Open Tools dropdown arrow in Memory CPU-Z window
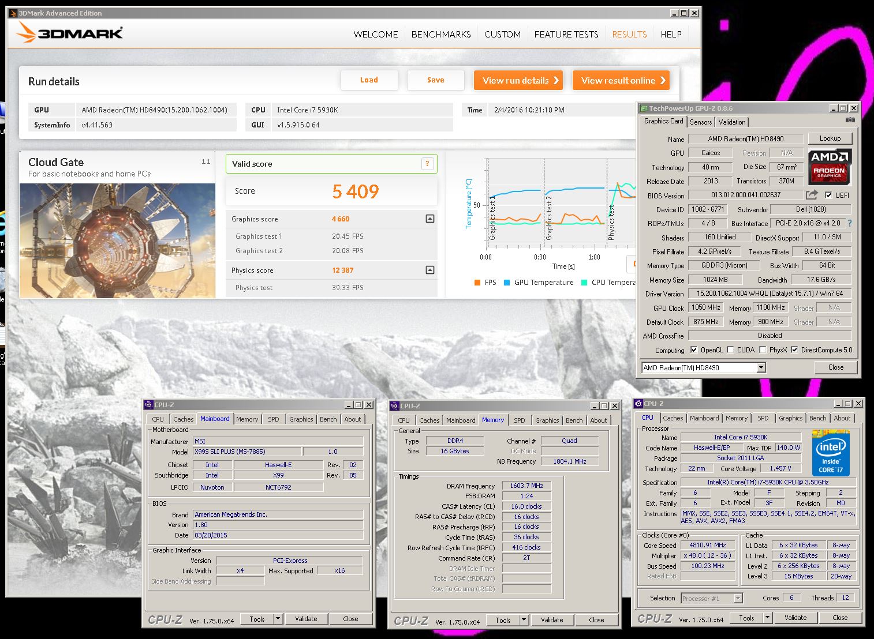Viewport: 874px width, 639px height. [524, 620]
